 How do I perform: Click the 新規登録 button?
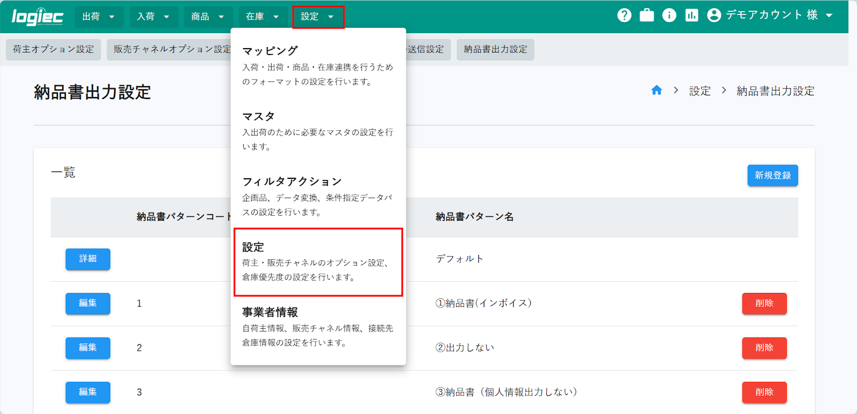click(x=772, y=176)
